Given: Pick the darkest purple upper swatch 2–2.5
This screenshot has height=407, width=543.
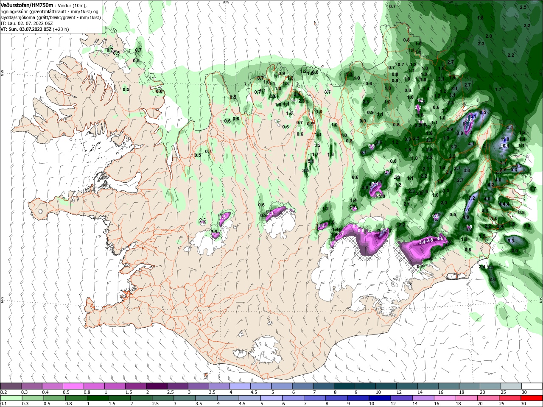Looking at the screenshot, I should 157,386.
